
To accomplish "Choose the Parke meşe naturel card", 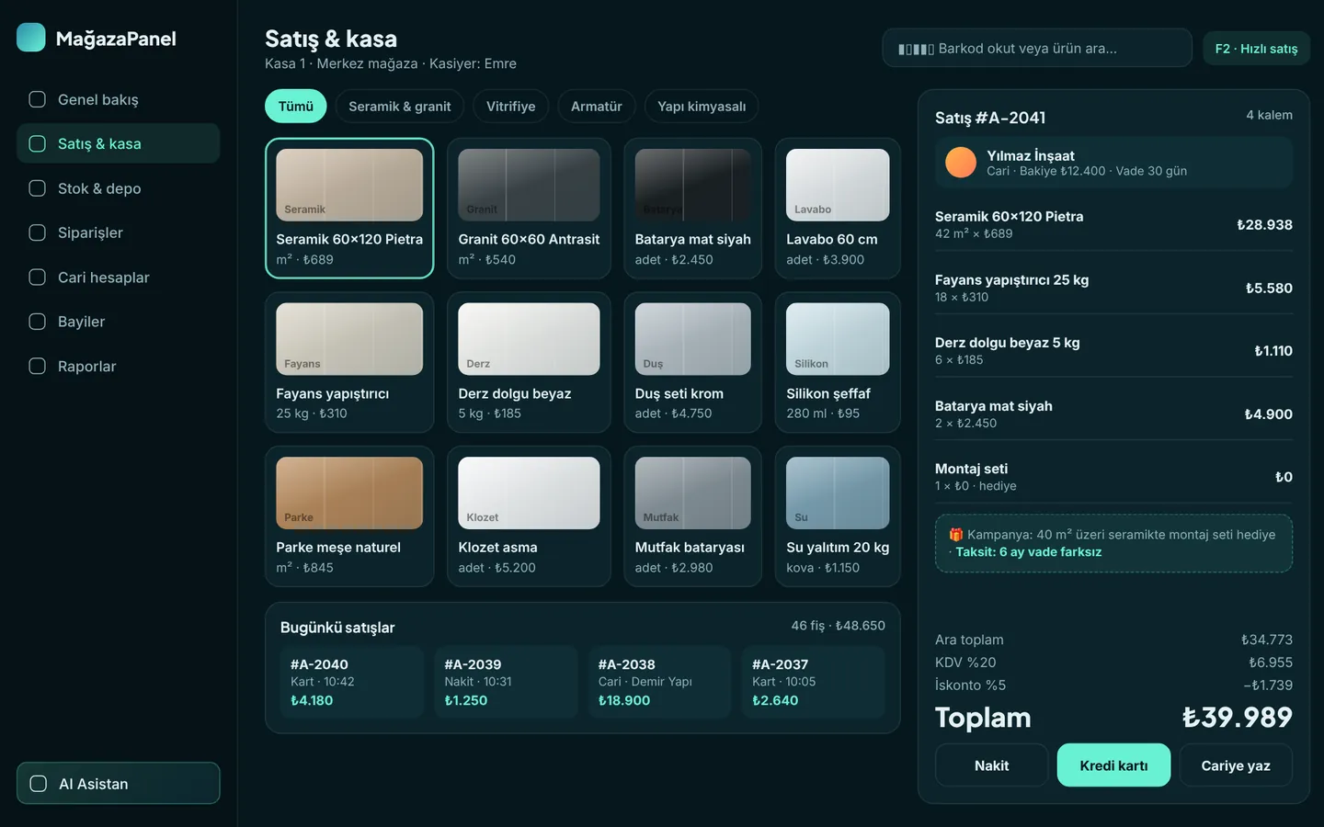I will tap(349, 516).
